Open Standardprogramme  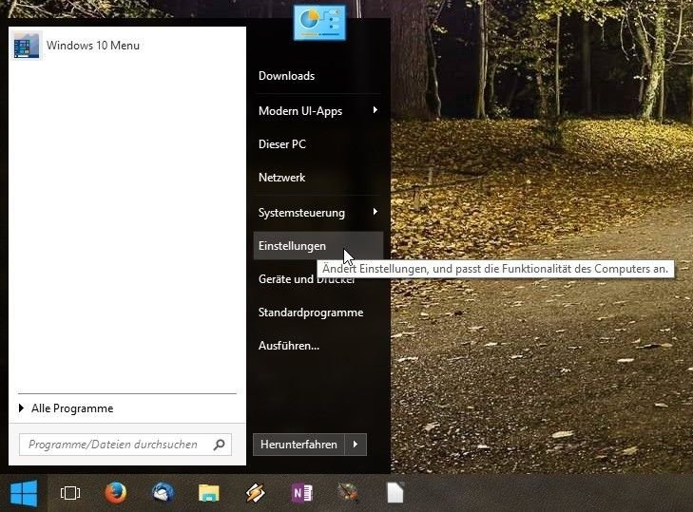(x=318, y=313)
